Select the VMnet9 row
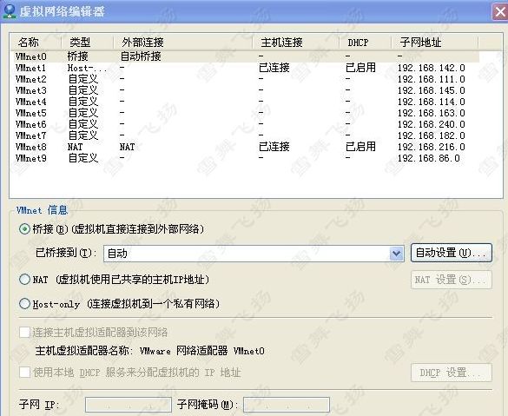This screenshot has width=508, height=416. [245, 158]
